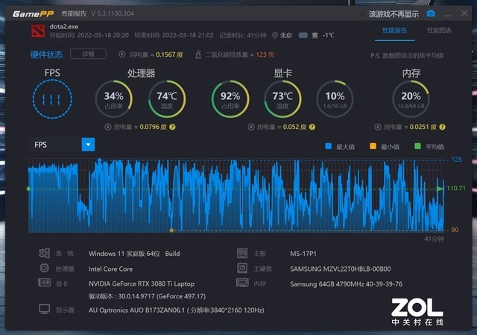Click the Samsung 64GB 4790MHz memory text

346,284
